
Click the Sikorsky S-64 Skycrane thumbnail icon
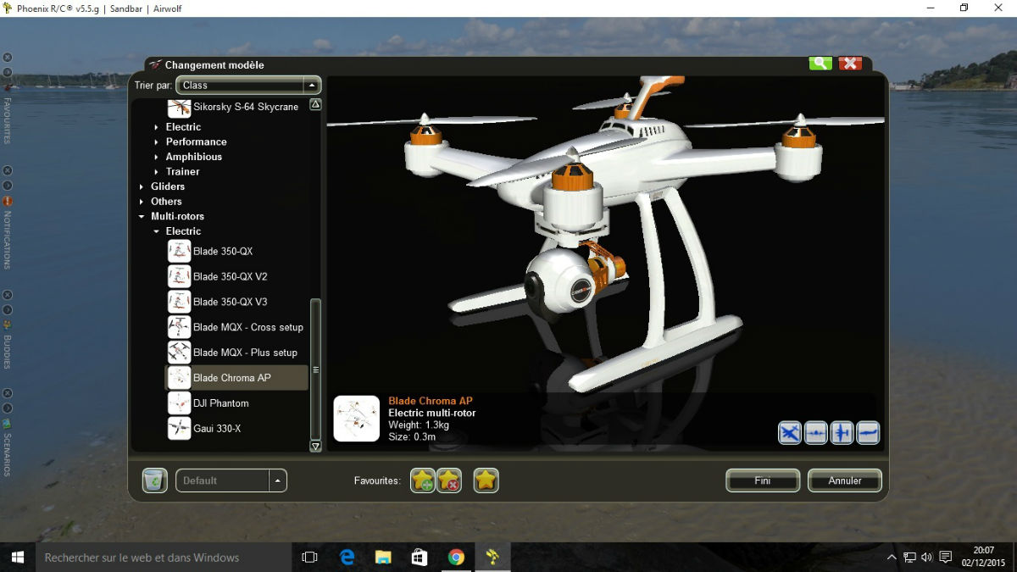(x=180, y=107)
